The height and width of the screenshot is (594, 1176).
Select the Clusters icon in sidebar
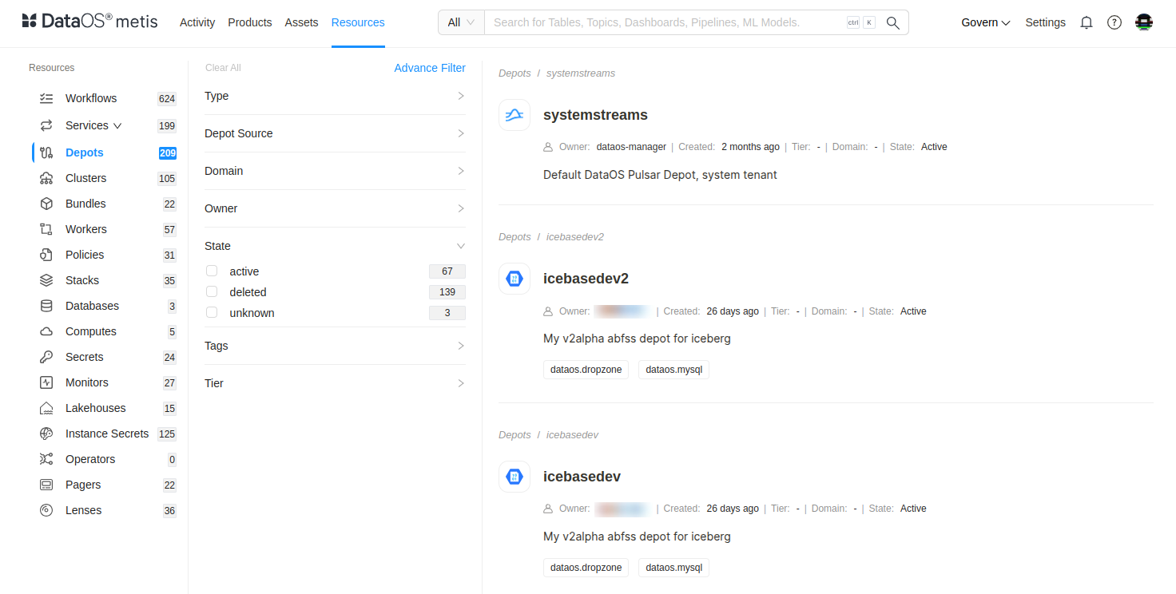47,178
